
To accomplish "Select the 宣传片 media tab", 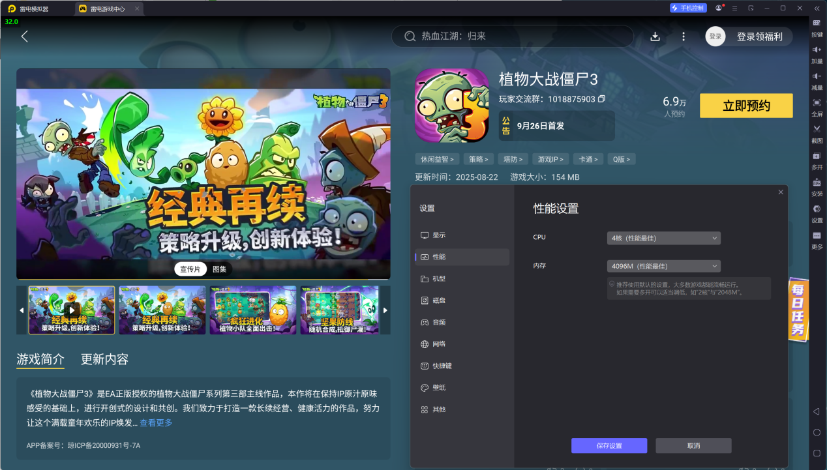I will pos(190,269).
